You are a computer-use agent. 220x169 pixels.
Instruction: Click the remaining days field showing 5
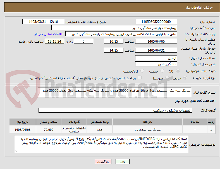tap(83, 41)
